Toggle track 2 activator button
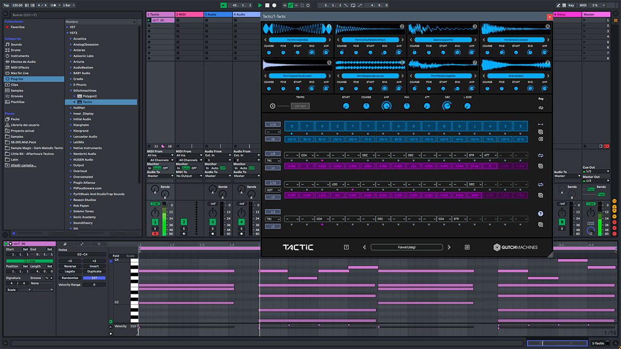This screenshot has width=621, height=349. coord(183,222)
